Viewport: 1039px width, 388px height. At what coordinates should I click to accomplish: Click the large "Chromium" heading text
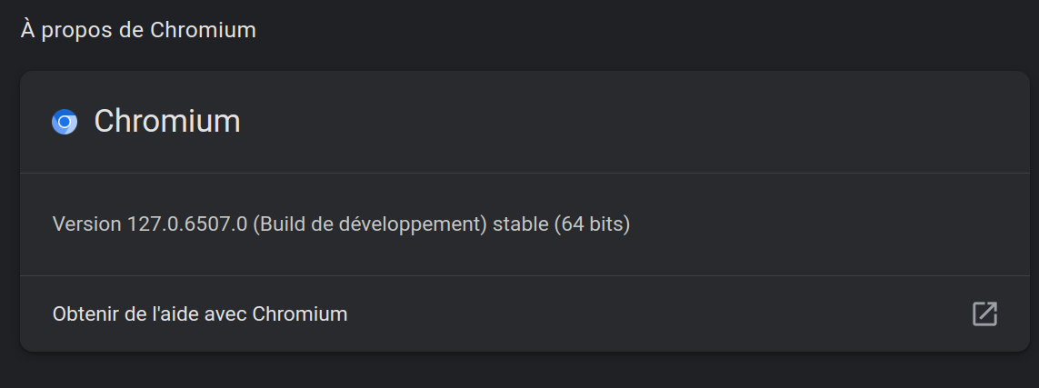[167, 122]
